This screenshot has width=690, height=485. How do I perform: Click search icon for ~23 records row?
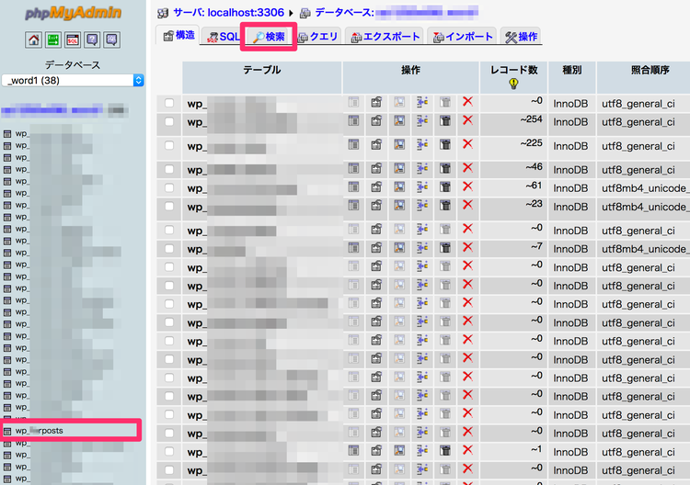tap(399, 205)
